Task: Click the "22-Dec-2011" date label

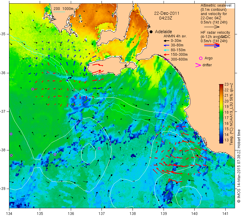Action: [167, 13]
